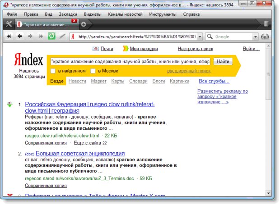Click the Почта mail icon
Viewport: 280px width, 205px height.
coord(96,49)
